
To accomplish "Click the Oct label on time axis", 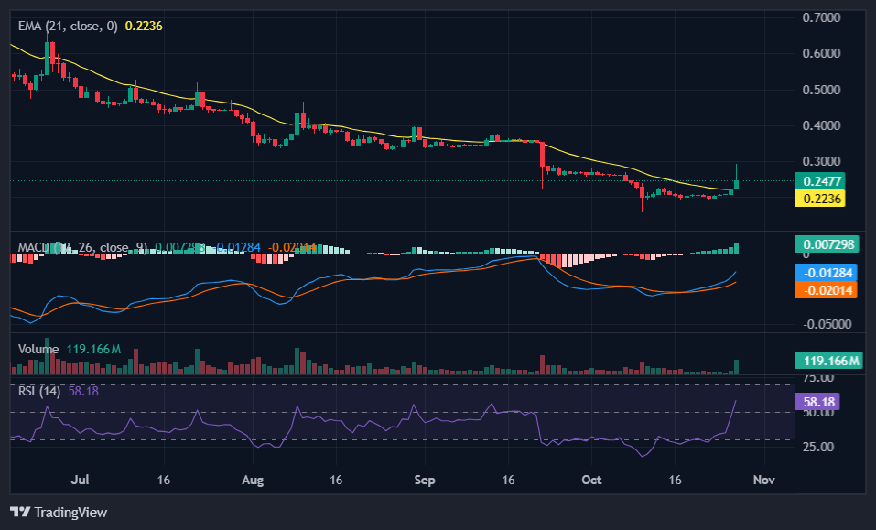I will coord(591,479).
